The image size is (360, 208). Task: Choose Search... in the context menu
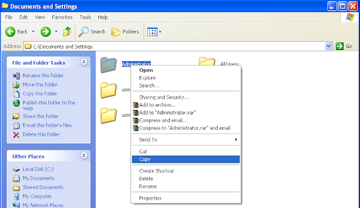pyautogui.click(x=186, y=86)
